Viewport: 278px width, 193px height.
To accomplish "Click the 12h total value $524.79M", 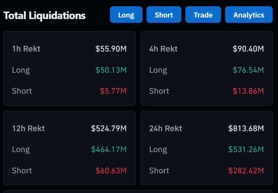I will click(109, 128).
